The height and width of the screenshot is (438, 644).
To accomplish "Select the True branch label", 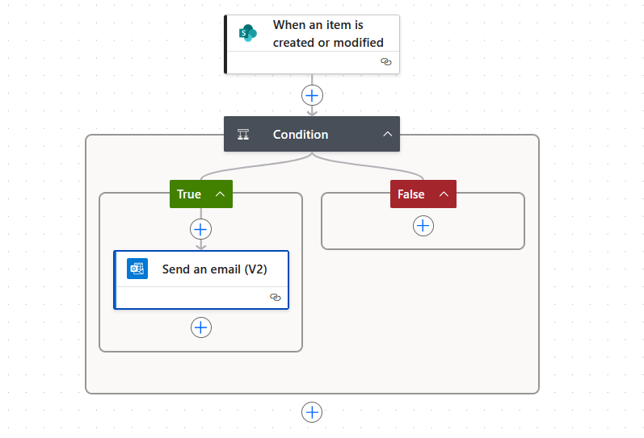I will pos(189,194).
